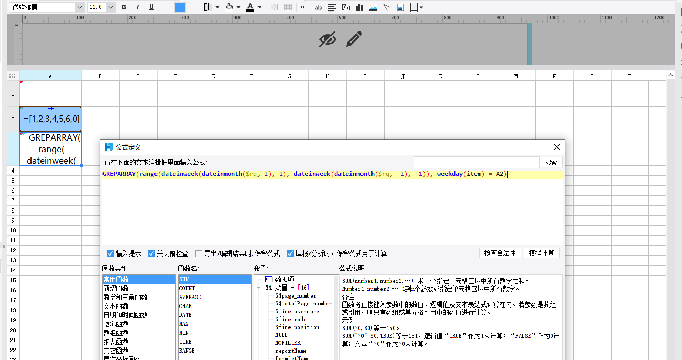The image size is (682, 360).
Task: Click the merge cells icon
Action: click(x=274, y=7)
